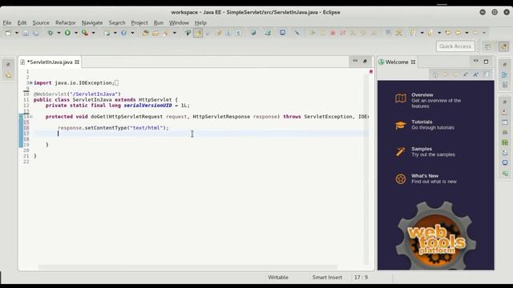Open the Edit menu
The width and height of the screenshot is (513, 288).
22,23
